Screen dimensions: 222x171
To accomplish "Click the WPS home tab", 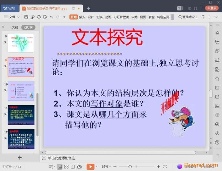I will tap(10, 9).
